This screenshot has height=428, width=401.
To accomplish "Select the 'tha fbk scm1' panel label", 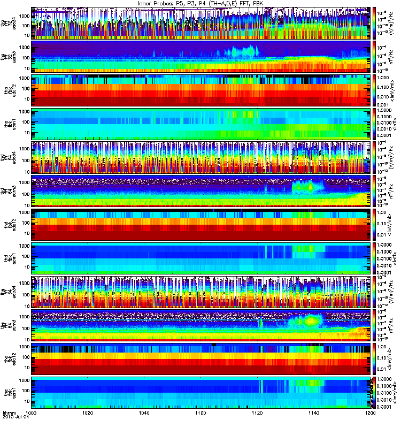I will point(10,124).
